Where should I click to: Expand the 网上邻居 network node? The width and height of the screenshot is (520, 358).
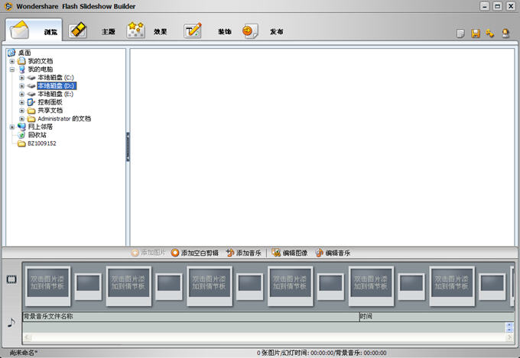pyautogui.click(x=12, y=127)
